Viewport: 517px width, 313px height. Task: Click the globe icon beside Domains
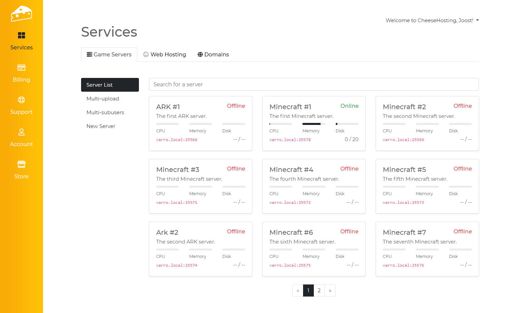[200, 54]
